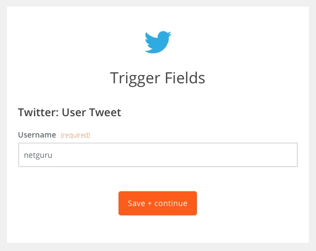Focus the Username input field
Viewport: 316px width, 251px height.
pyautogui.click(x=158, y=155)
